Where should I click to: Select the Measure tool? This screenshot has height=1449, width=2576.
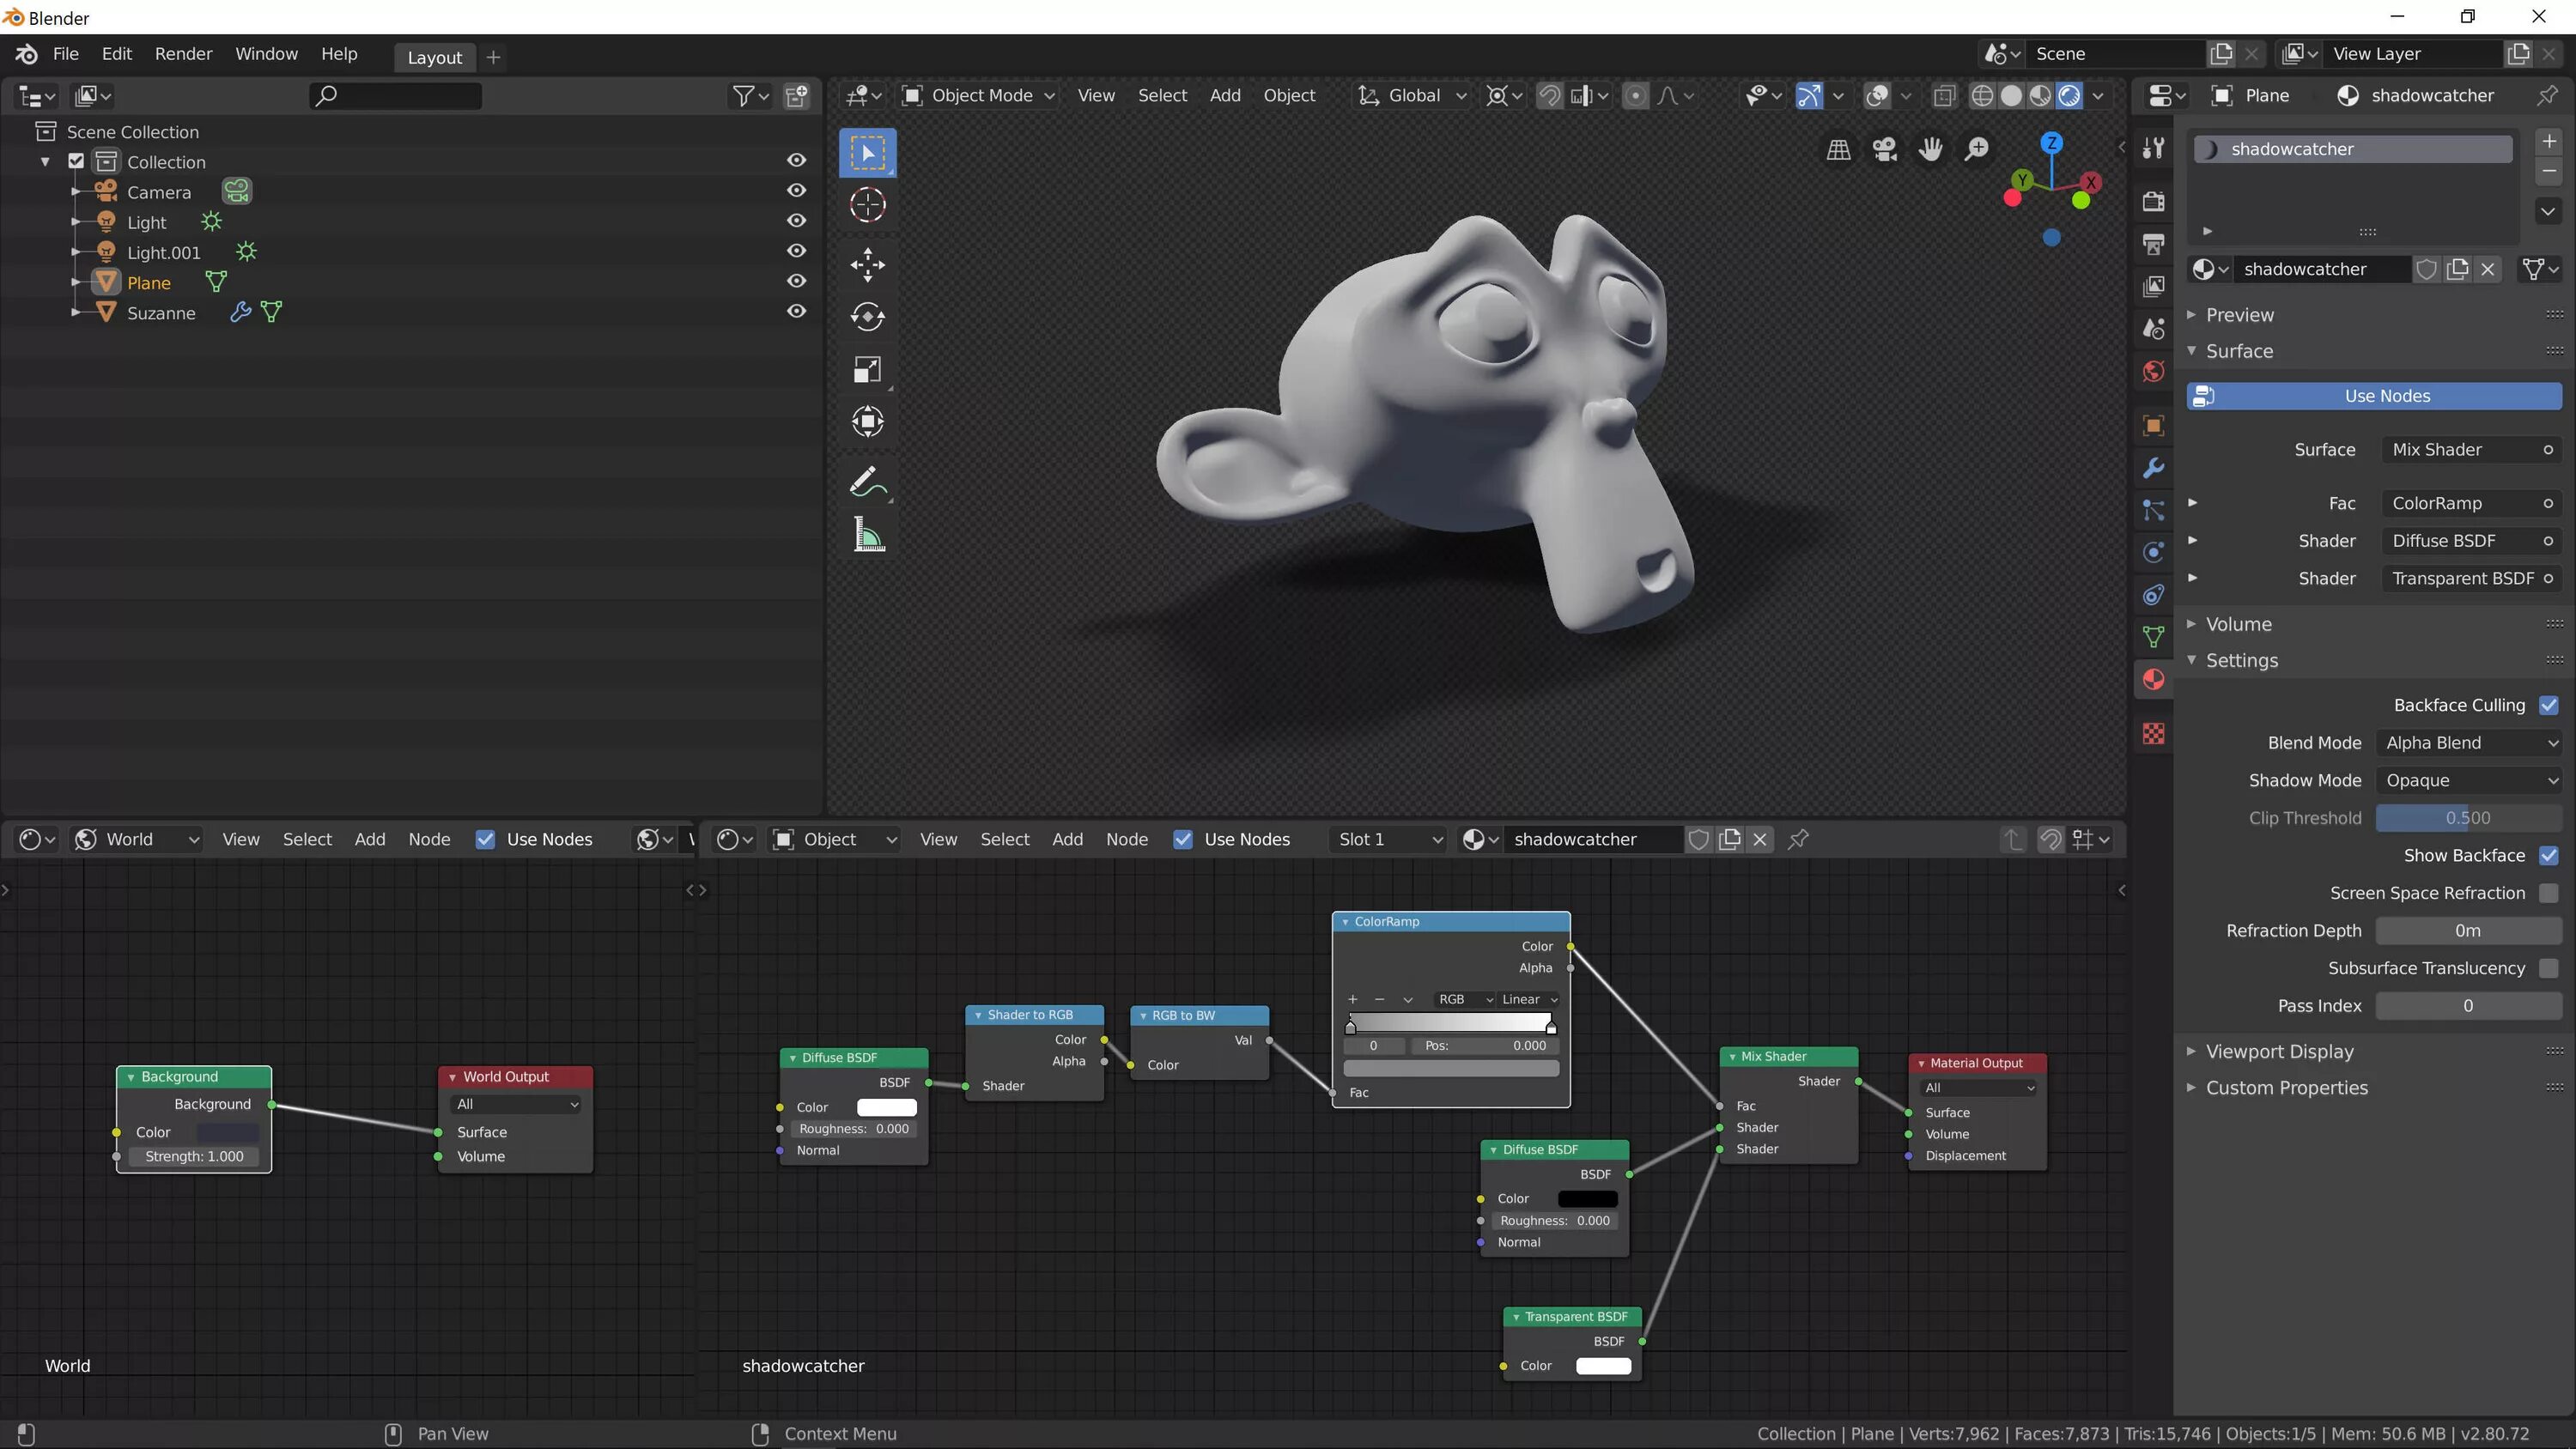[867, 536]
